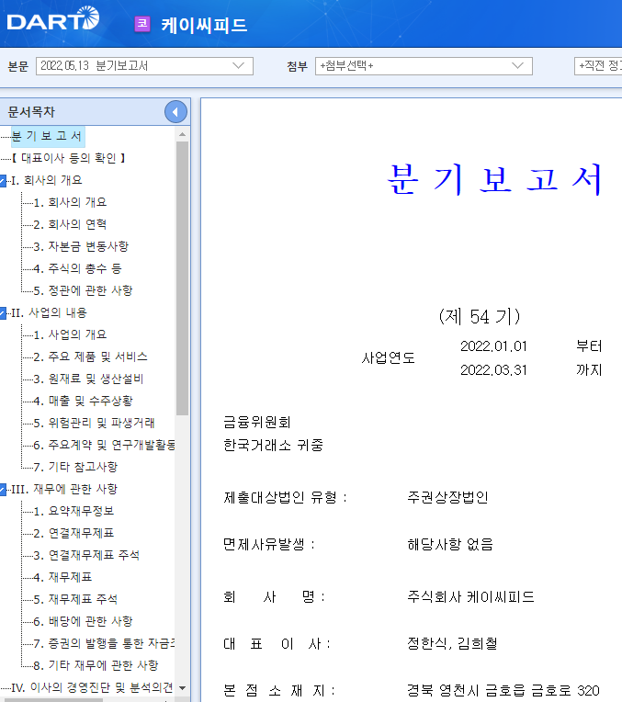Click the purple 코 KOSDAQ market badge
The image size is (622, 702).
(x=142, y=24)
